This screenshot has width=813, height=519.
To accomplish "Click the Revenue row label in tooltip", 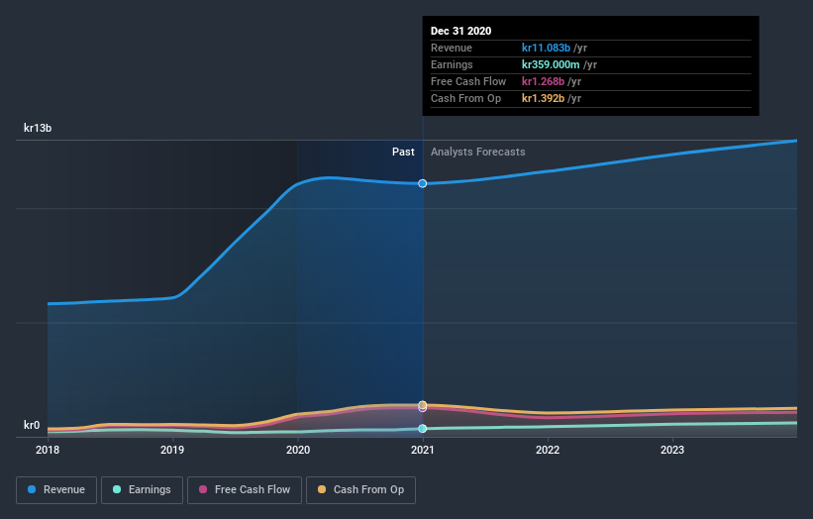I will click(x=452, y=48).
